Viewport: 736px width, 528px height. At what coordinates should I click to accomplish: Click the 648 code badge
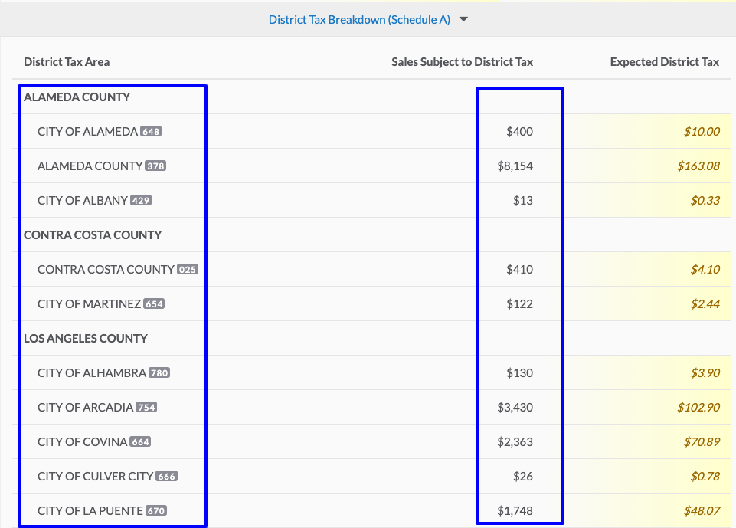[151, 132]
